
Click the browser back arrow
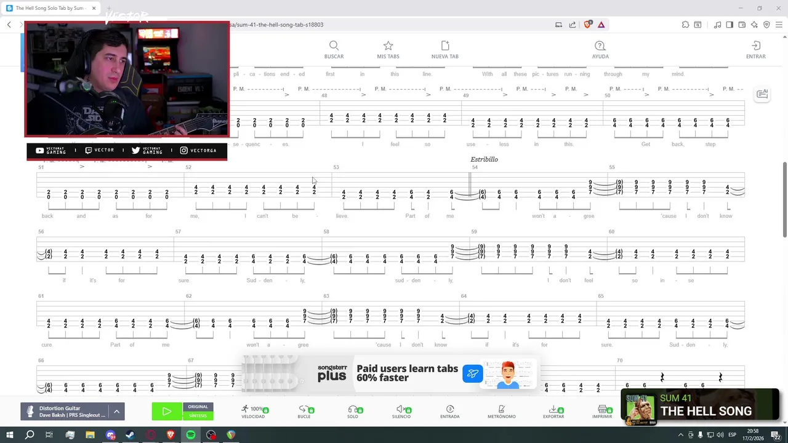click(x=9, y=25)
